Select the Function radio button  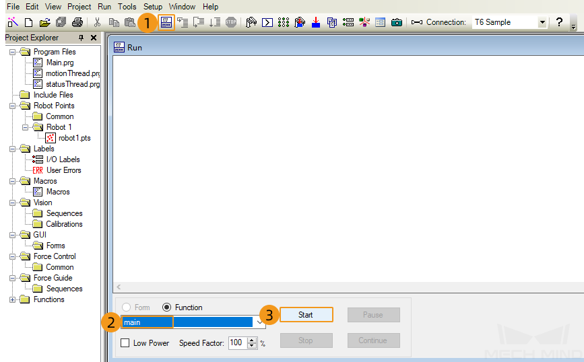pos(166,307)
